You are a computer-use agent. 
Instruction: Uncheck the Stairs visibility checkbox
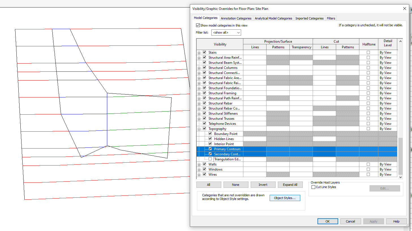tap(204, 52)
